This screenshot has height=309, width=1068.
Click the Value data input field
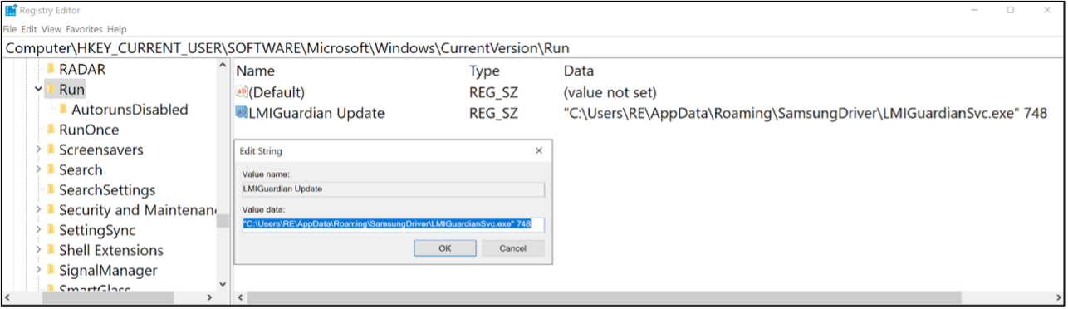(x=393, y=224)
